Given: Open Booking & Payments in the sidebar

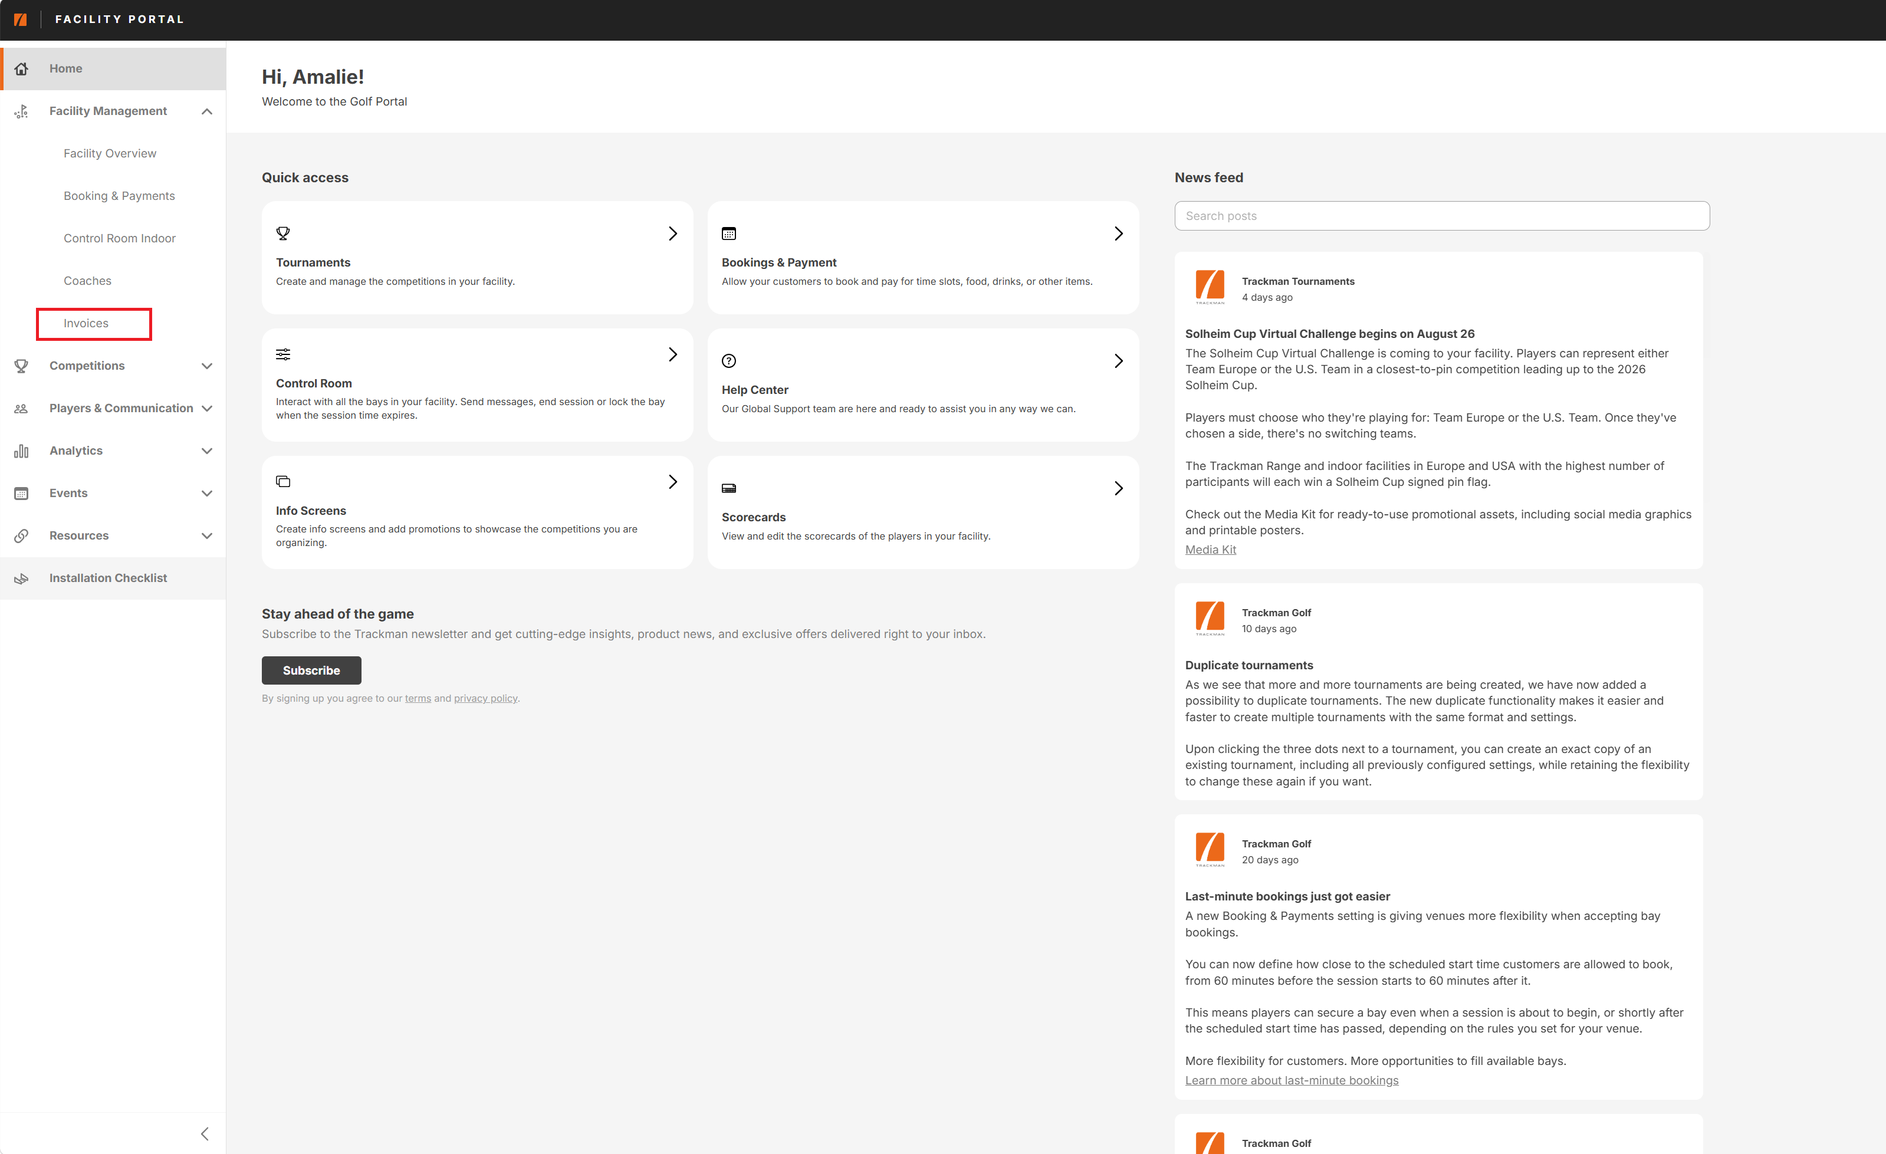Looking at the screenshot, I should (119, 196).
